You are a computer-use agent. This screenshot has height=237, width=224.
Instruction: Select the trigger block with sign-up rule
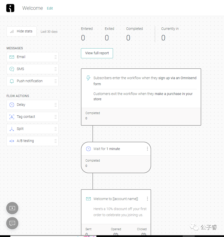tap(141, 88)
